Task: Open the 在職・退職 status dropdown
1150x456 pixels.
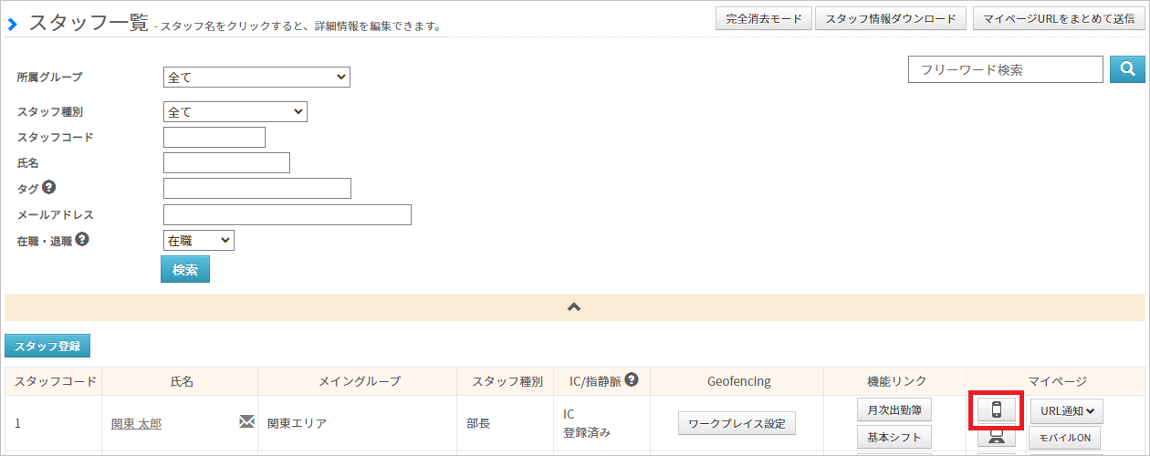Action: (x=198, y=241)
